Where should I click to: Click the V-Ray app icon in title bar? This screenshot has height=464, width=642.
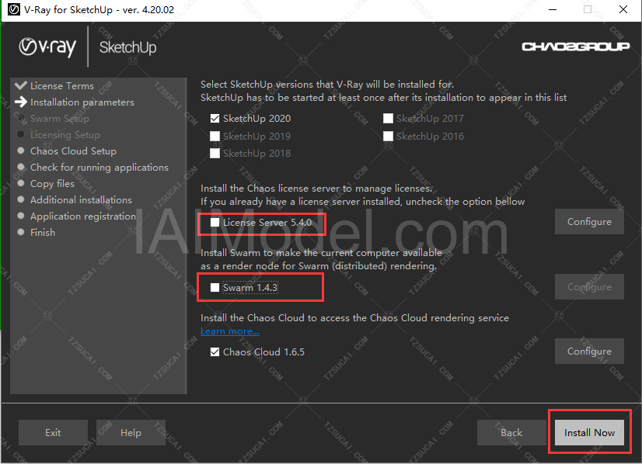[x=13, y=9]
